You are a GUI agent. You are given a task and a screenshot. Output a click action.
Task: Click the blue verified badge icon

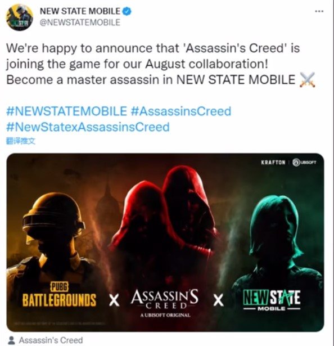127,11
